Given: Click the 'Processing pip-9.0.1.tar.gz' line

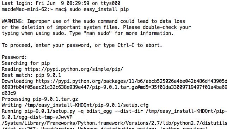Looking at the screenshot, I should (40, 99).
